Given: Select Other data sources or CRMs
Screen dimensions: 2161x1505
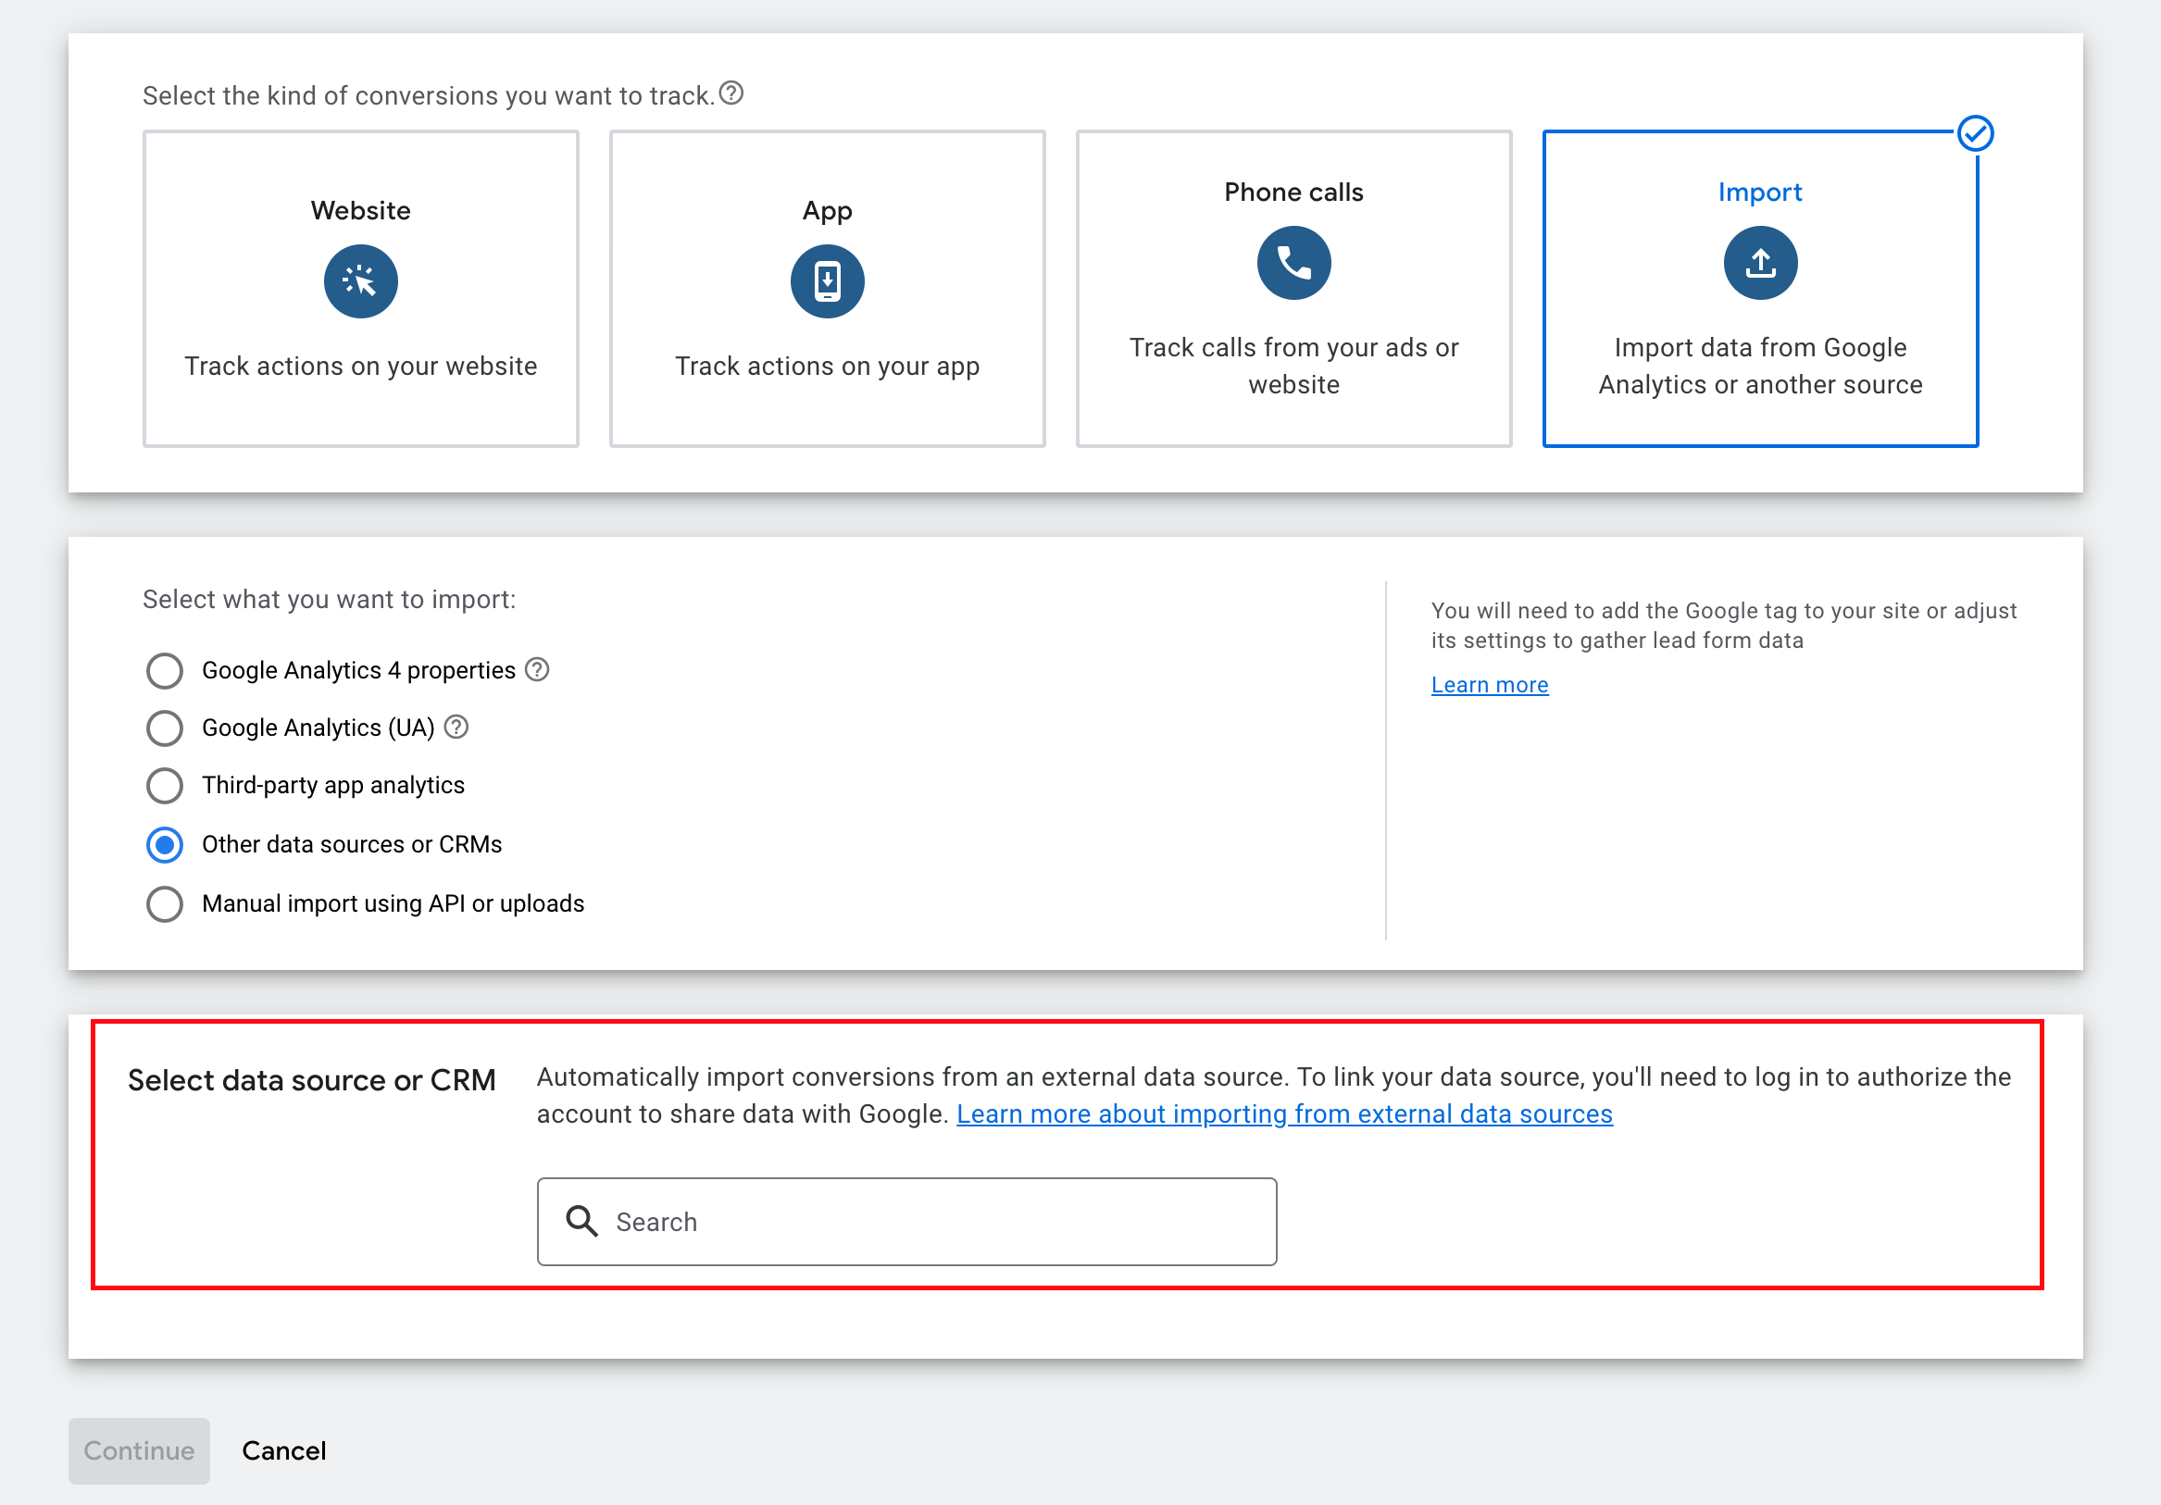Looking at the screenshot, I should tap(165, 845).
